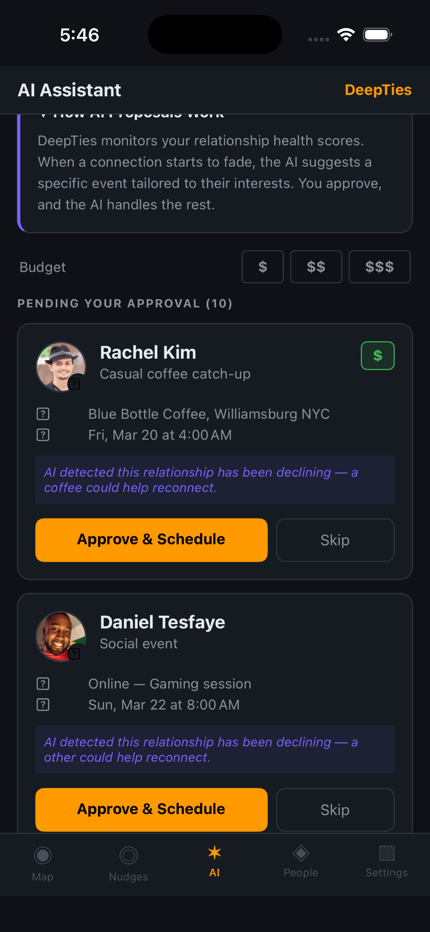430x932 pixels.
Task: Tap Daniel Tesfaye's profile photo
Action: [61, 636]
